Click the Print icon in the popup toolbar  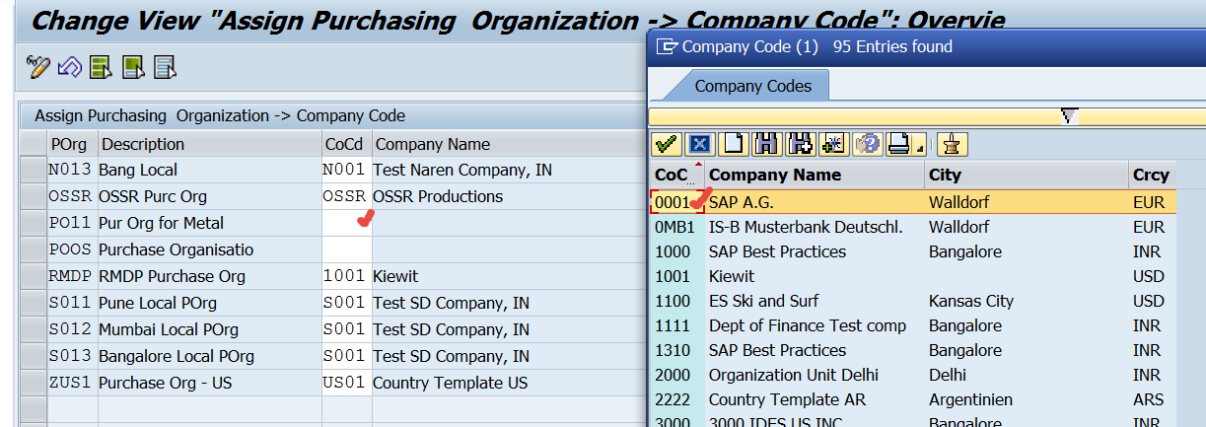[898, 145]
